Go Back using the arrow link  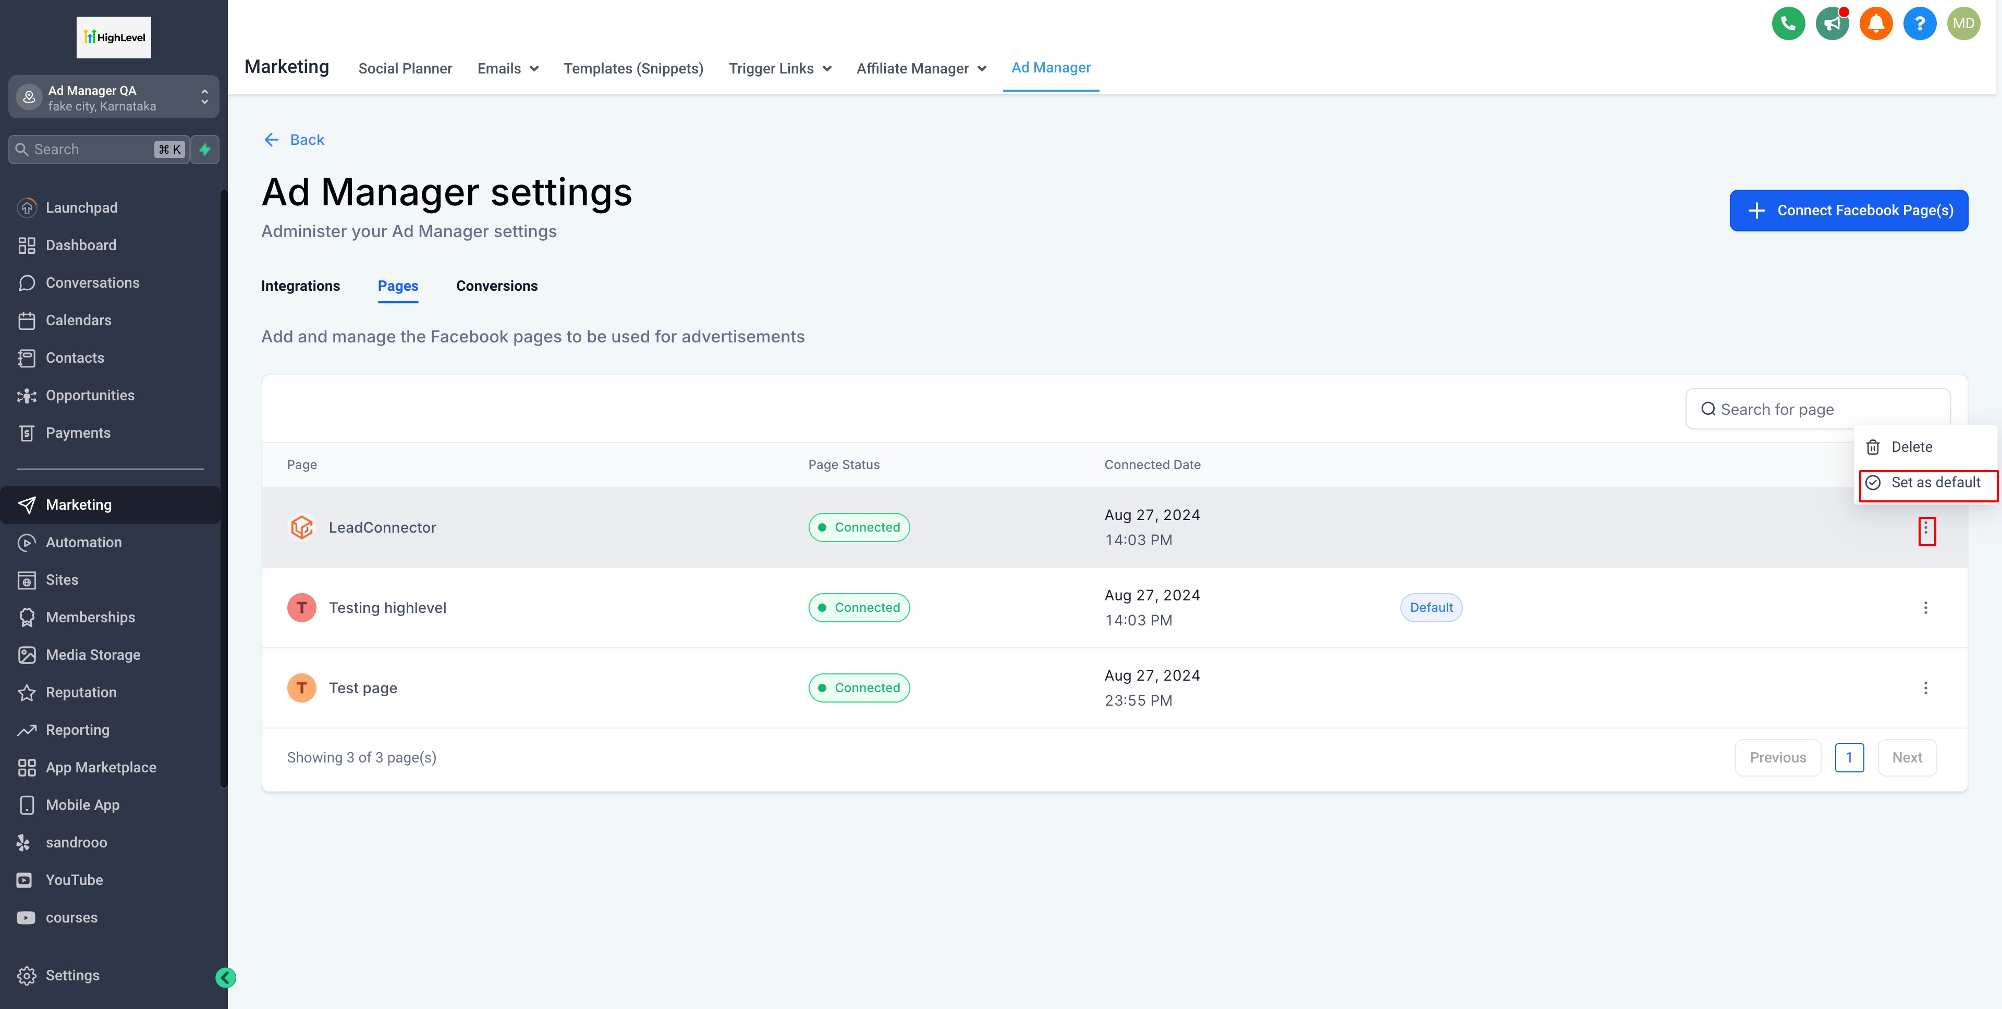294,140
